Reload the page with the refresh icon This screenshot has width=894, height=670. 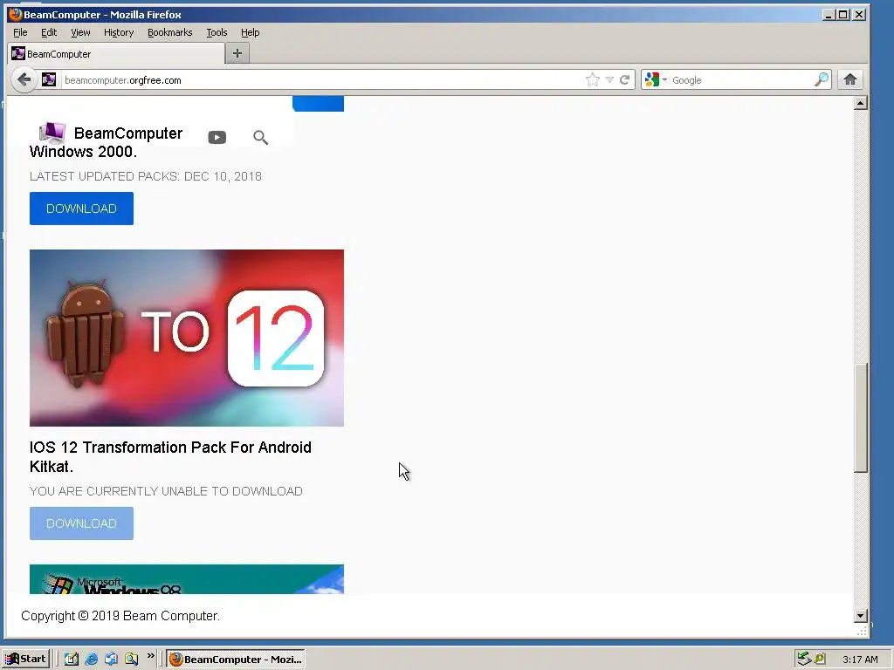point(625,79)
